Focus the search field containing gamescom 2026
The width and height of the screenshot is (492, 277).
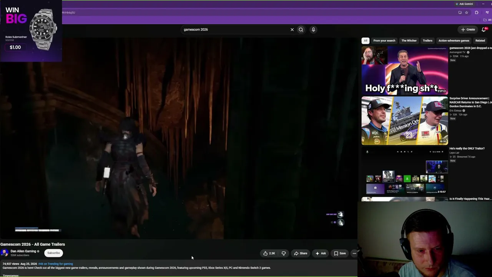click(x=234, y=30)
